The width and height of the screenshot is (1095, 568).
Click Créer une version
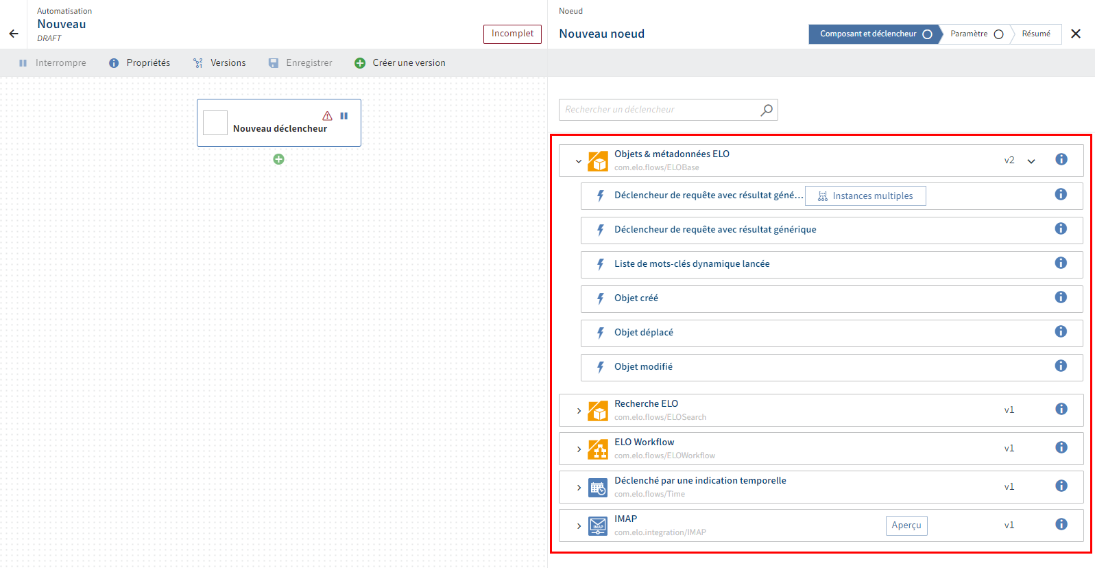400,63
